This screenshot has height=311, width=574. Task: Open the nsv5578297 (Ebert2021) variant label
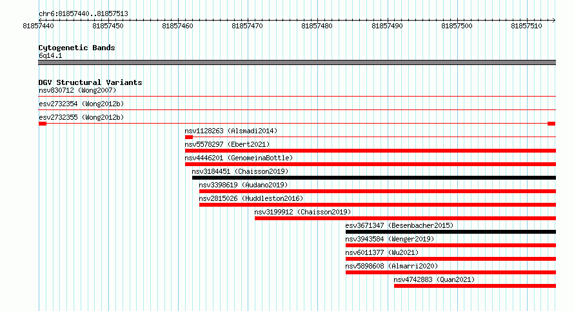pos(227,144)
